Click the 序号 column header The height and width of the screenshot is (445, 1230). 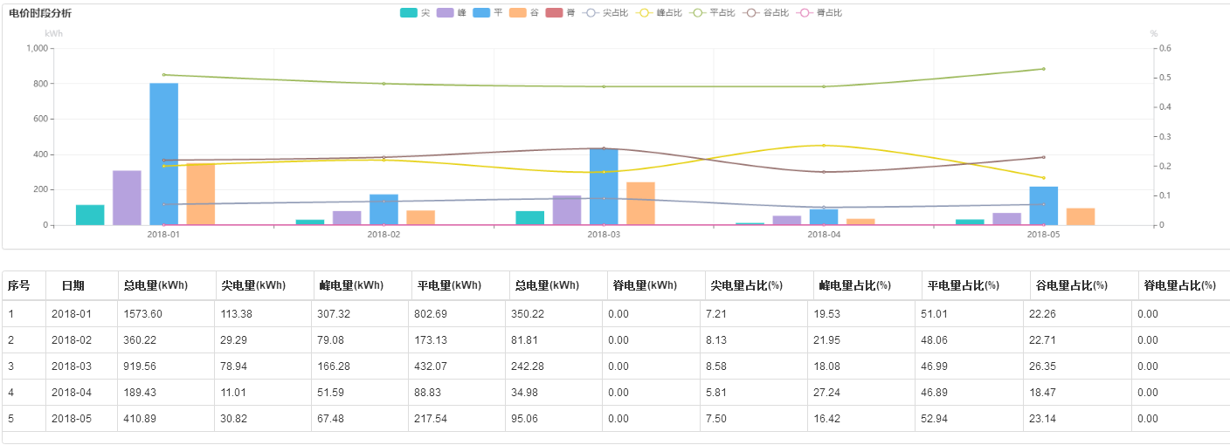click(19, 285)
